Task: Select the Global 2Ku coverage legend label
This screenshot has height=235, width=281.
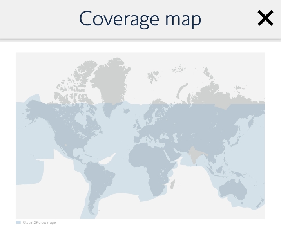Action: [x=39, y=222]
